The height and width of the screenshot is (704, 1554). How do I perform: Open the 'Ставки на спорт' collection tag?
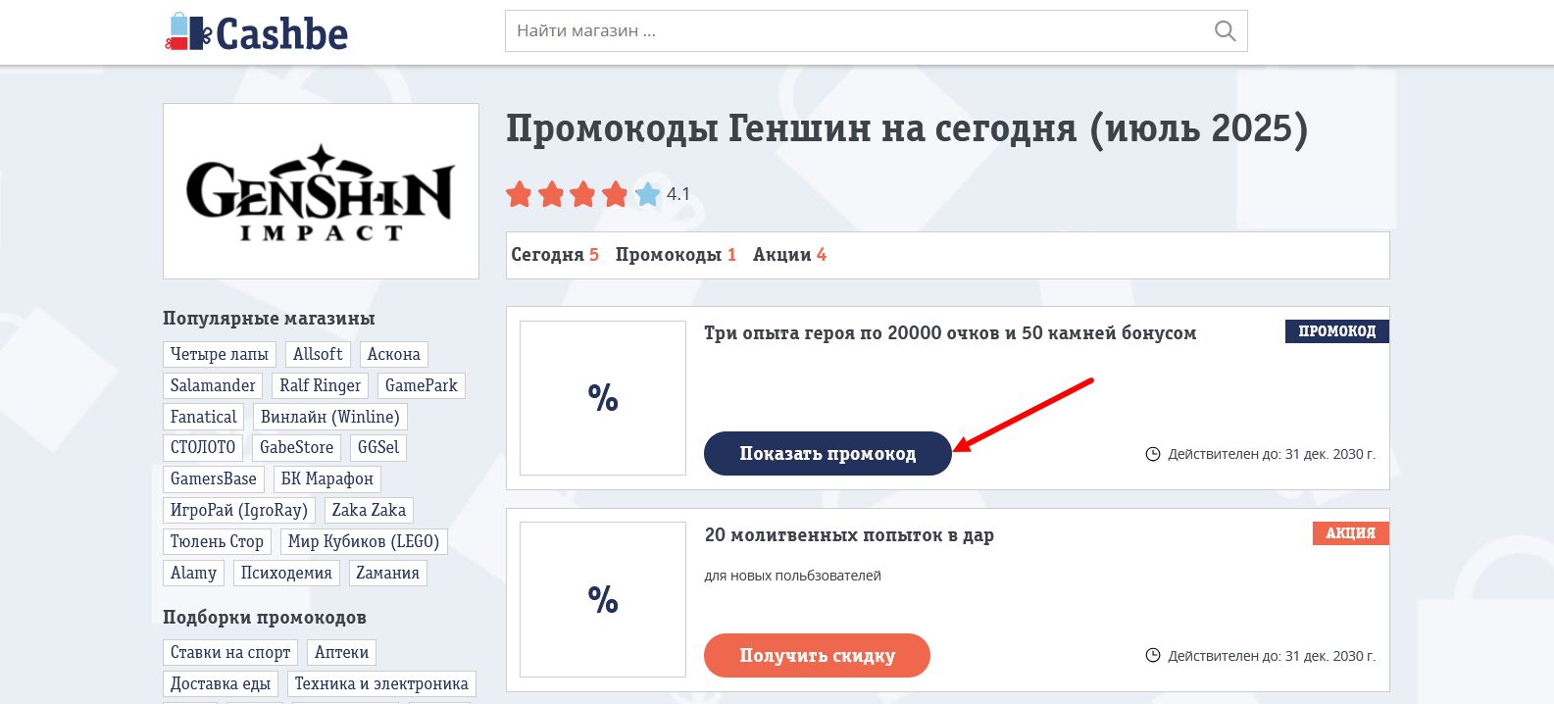[x=230, y=652]
